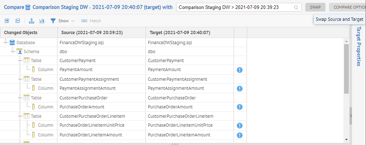
Task: Click the comparison source search field
Action: tap(235, 7)
